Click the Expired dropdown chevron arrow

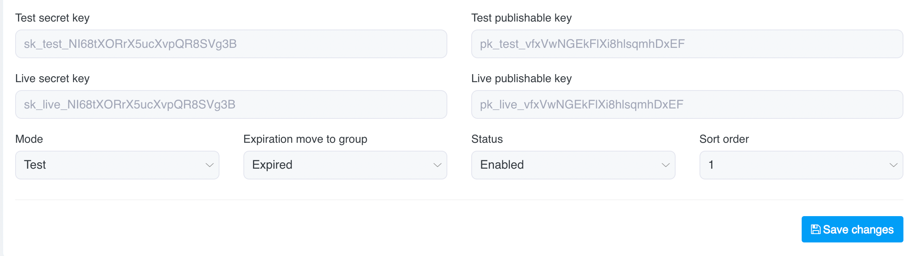pos(437,165)
